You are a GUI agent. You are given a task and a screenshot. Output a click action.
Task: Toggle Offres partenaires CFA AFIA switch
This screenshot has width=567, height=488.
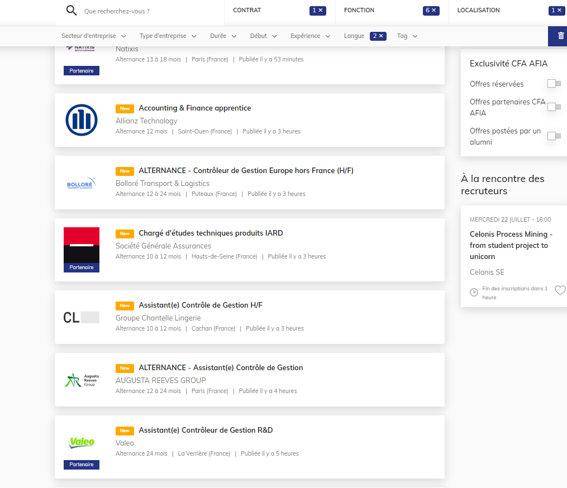554,107
